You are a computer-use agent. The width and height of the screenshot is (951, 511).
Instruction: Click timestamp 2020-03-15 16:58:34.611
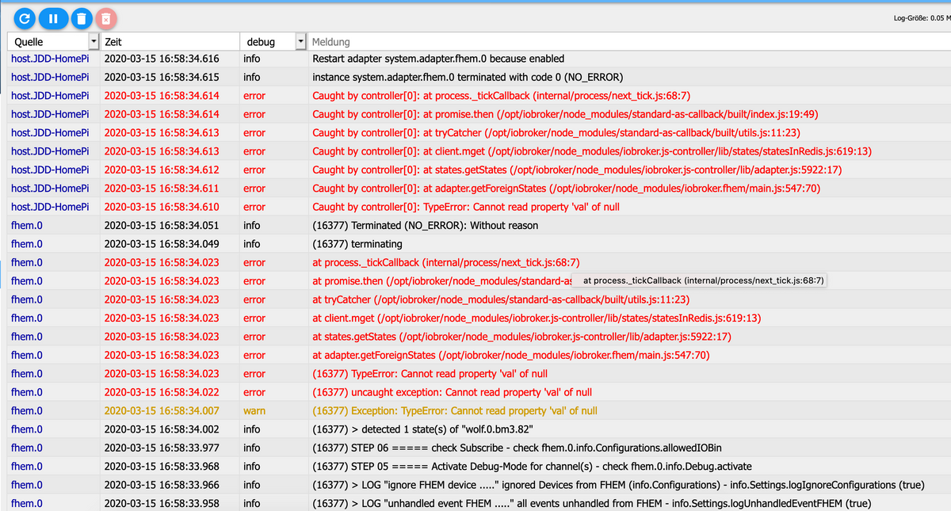tap(162, 188)
